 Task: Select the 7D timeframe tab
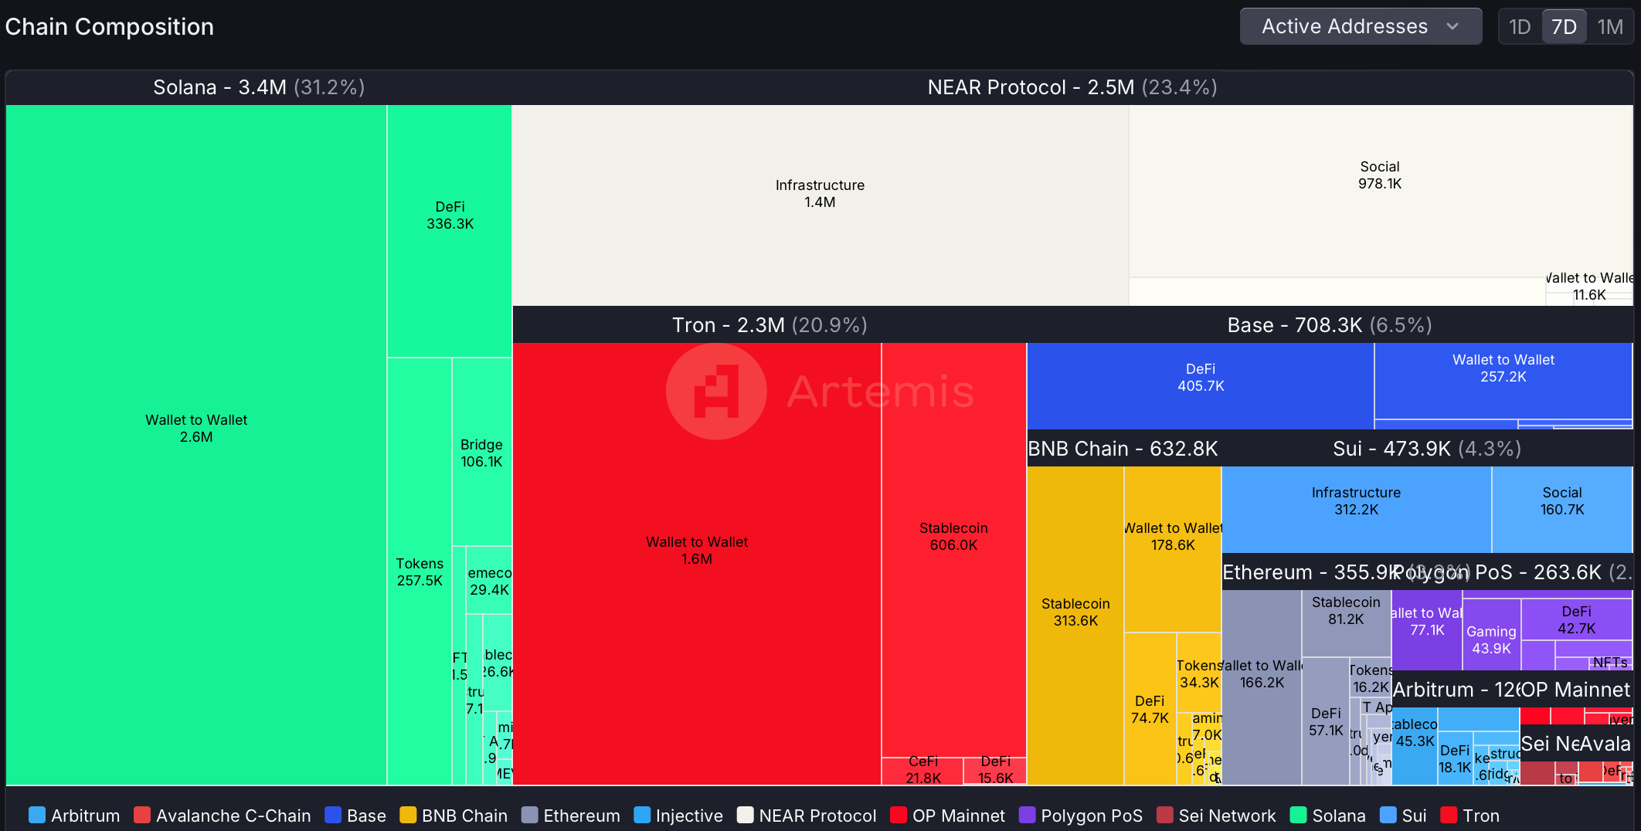pos(1565,27)
